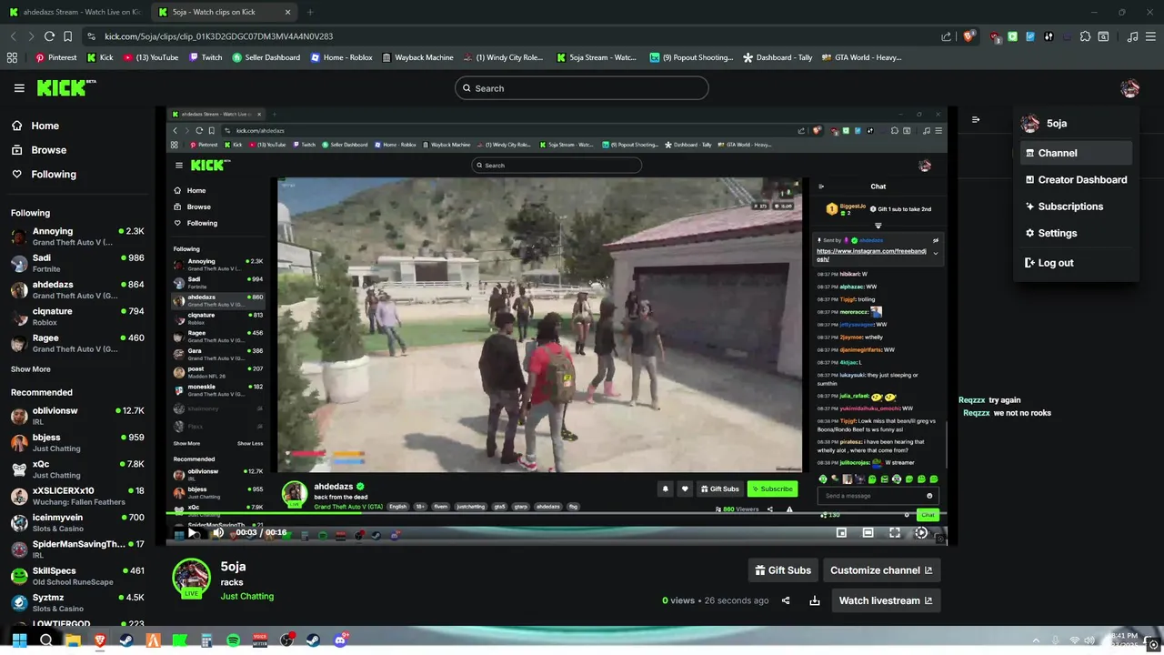Screen dimensions: 1164x655
Task: Open recommended channel iceinmyvein
Action: 77,523
